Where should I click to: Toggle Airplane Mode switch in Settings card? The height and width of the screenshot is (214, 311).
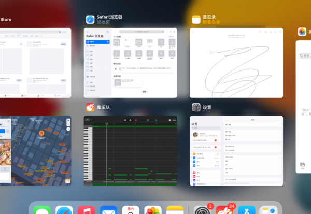(217, 154)
